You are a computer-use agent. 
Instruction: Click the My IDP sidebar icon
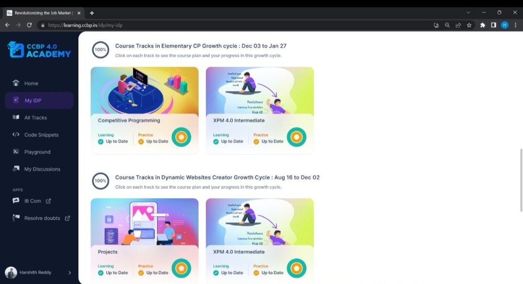tap(15, 100)
